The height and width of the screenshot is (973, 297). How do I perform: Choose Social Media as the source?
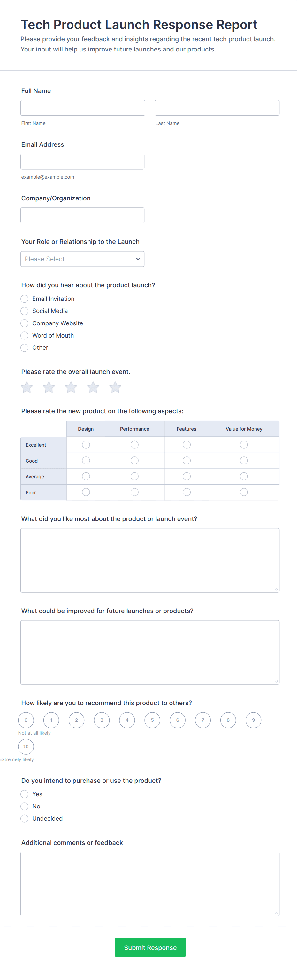point(25,311)
